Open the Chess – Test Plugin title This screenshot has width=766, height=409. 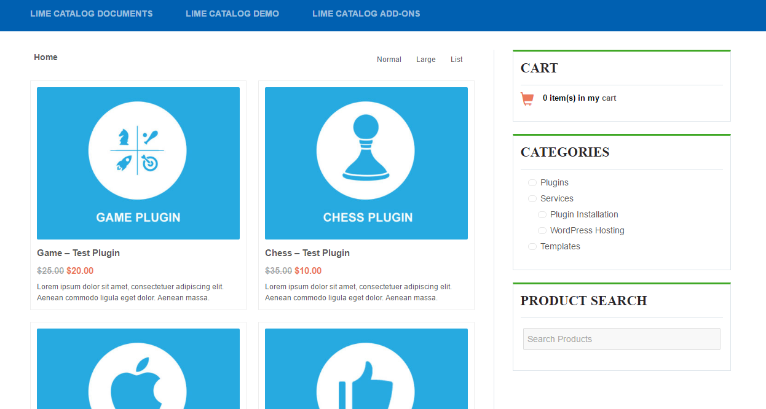tap(307, 253)
